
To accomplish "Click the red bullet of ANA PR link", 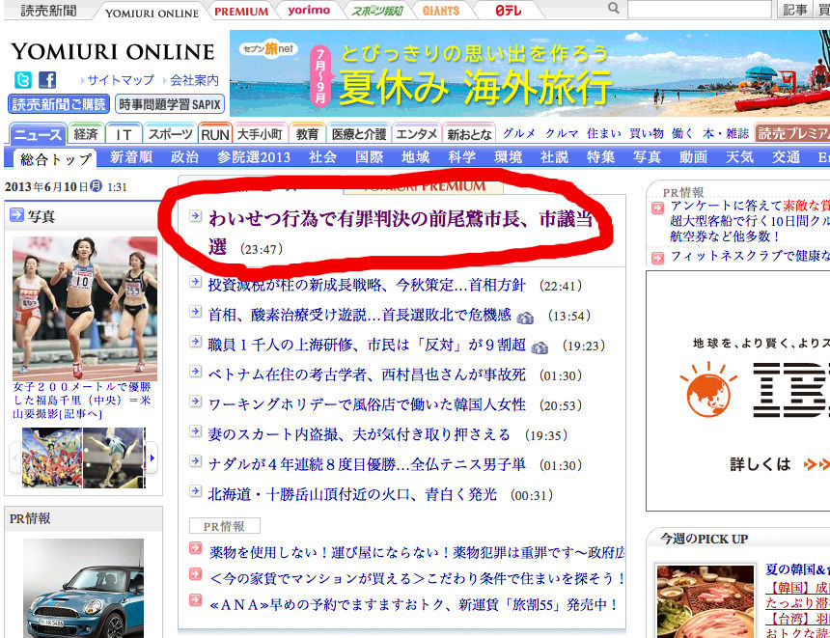I will [x=195, y=600].
